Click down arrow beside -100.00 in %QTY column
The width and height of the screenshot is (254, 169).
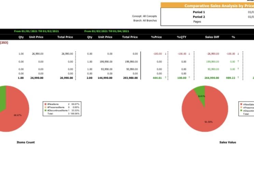(189, 54)
